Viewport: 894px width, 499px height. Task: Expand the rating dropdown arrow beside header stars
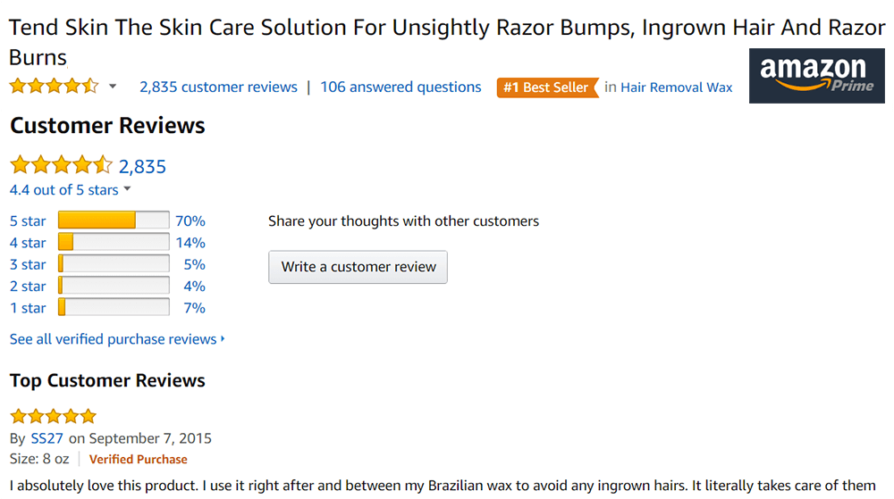coord(113,87)
